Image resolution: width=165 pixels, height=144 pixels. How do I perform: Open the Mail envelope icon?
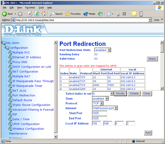(x=109, y=14)
